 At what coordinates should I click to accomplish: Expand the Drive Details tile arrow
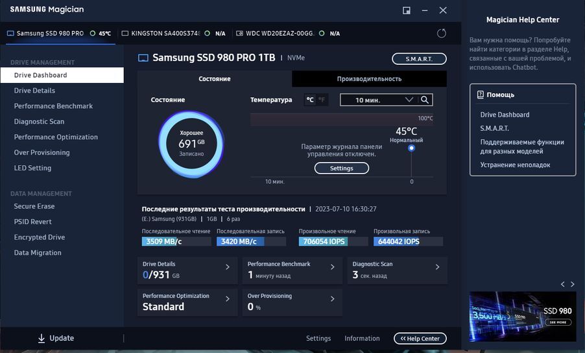(x=227, y=267)
